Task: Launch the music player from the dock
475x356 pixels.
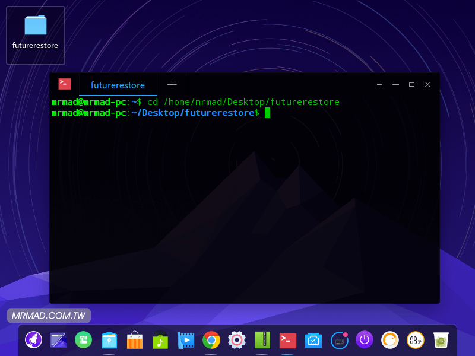Action: tap(160, 340)
